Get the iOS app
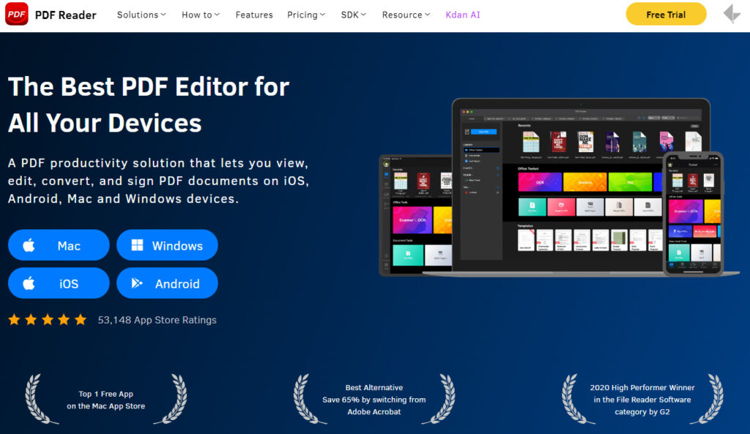This screenshot has width=750, height=434. (59, 283)
